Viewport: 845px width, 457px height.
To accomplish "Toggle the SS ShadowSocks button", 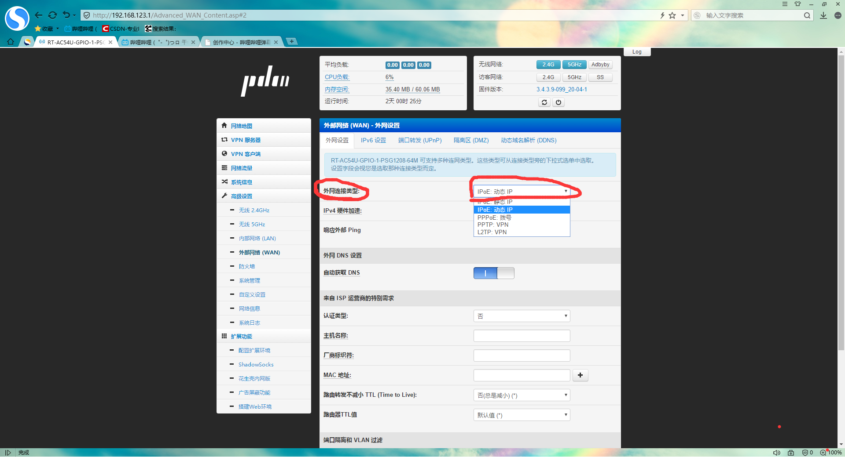I will click(600, 77).
